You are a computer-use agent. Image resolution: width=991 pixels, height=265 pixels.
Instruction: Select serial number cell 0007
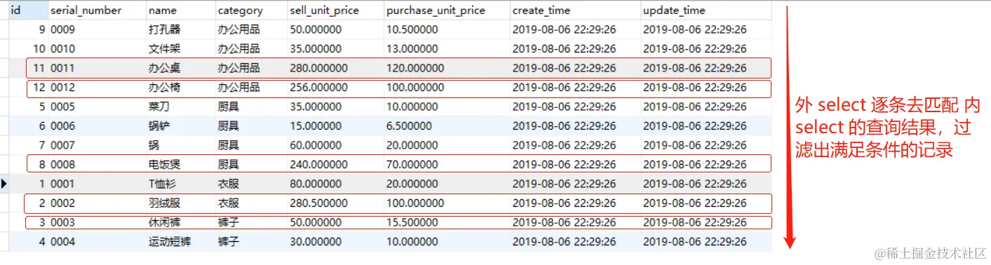pyautogui.click(x=97, y=145)
